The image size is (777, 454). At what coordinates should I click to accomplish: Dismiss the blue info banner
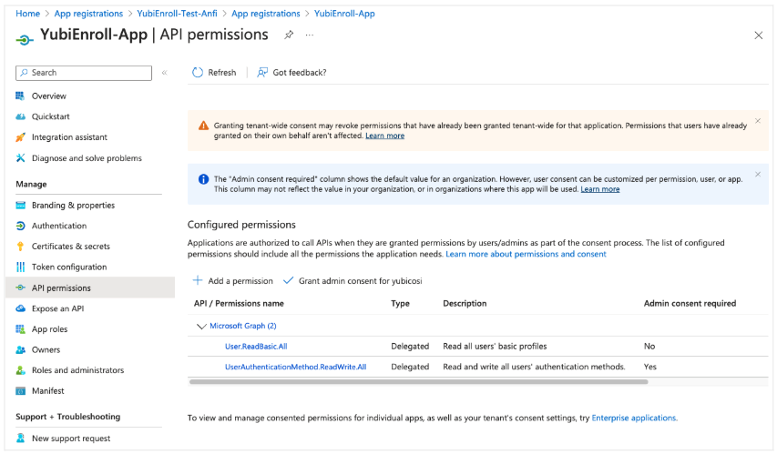(758, 174)
